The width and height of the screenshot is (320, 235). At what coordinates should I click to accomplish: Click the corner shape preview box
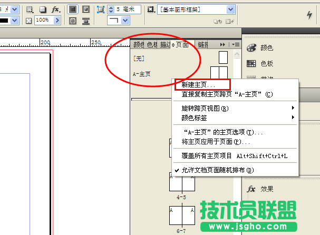[114, 21]
